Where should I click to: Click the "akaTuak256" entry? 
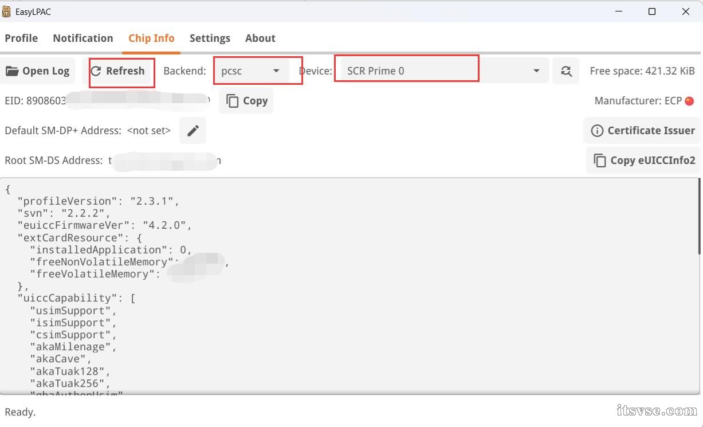click(70, 383)
